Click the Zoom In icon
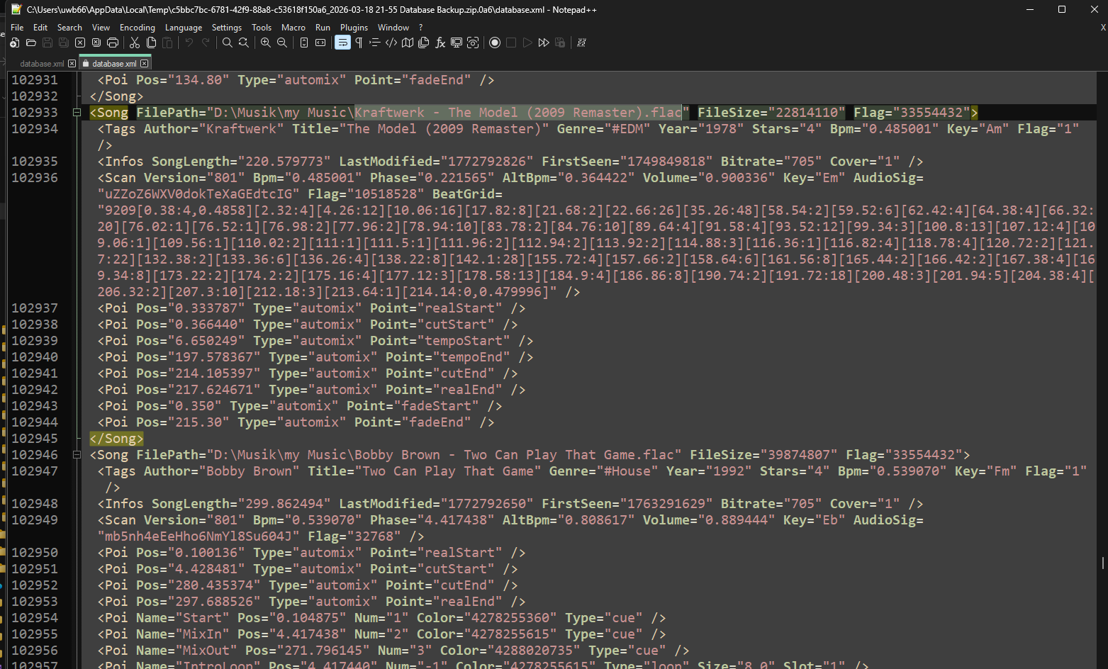This screenshot has height=669, width=1108. click(x=265, y=43)
